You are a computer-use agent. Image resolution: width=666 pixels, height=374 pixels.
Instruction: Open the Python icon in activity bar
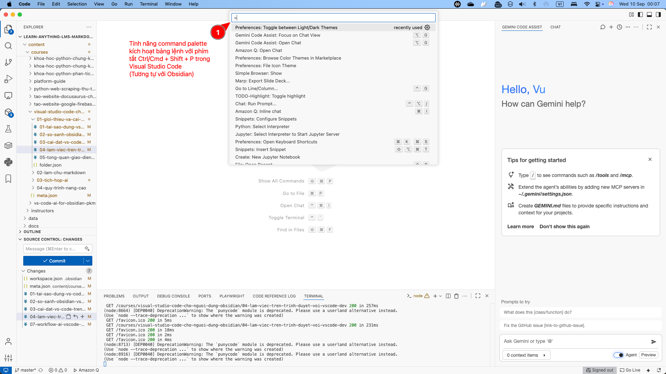coord(8,162)
